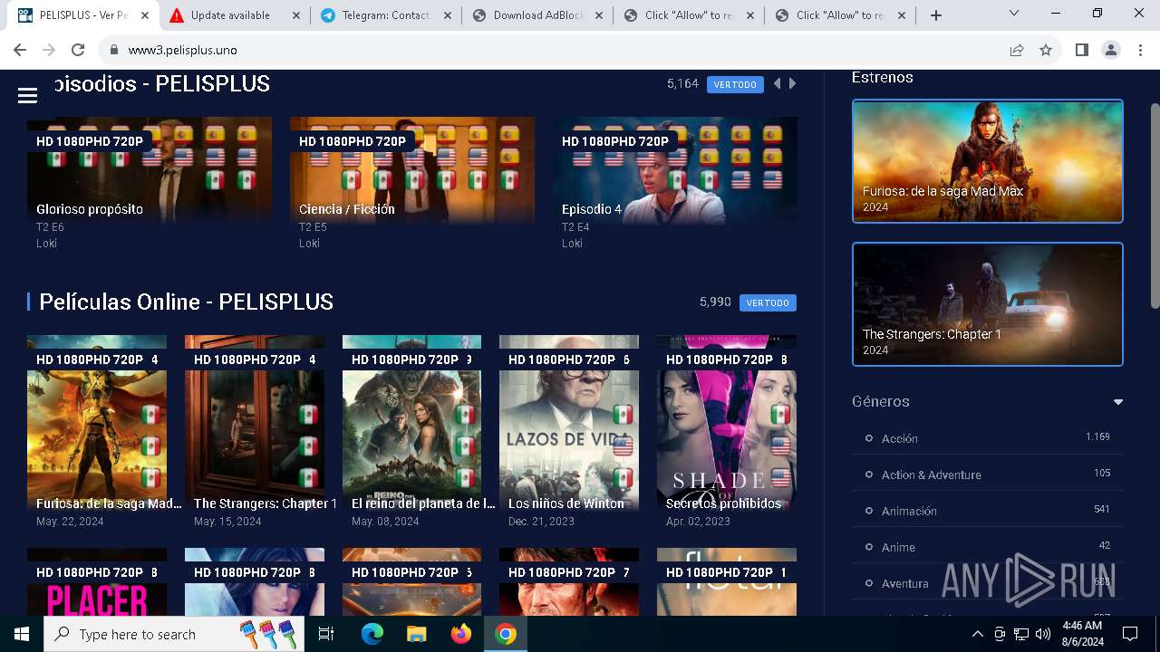
Task: Open the Acción genre link
Action: point(900,438)
